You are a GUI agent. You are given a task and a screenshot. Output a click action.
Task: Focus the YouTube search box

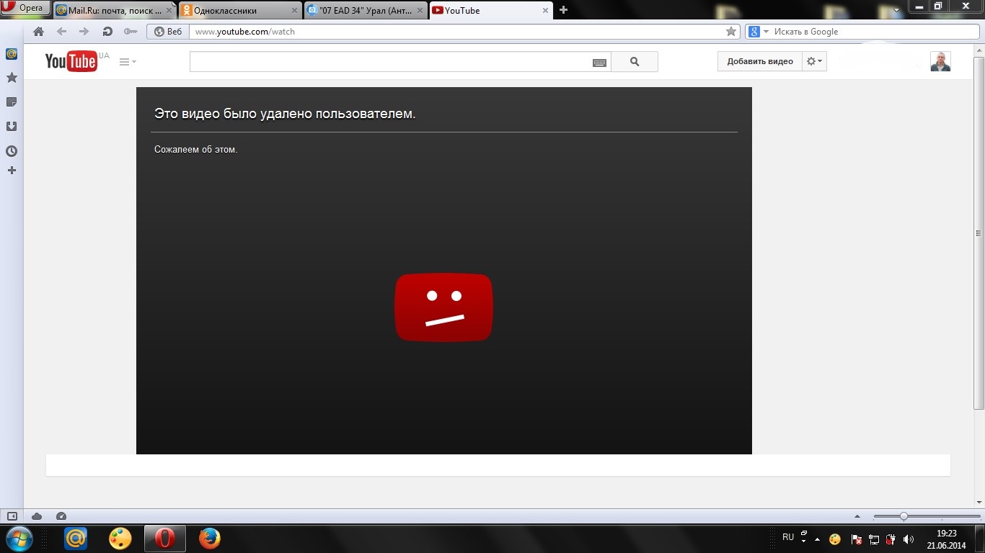(x=390, y=62)
